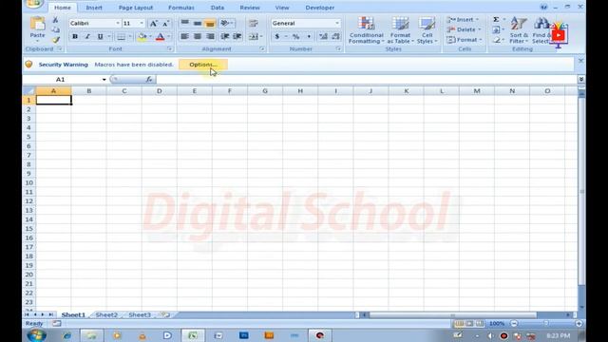Open the Fill Color dropdown arrow
The width and height of the screenshot is (608, 342).
(x=150, y=36)
